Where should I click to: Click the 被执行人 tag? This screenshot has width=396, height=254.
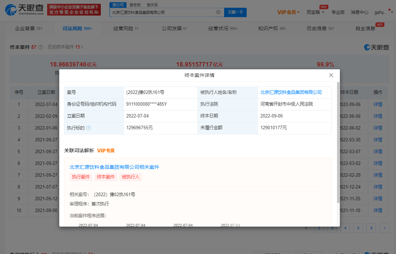click(x=131, y=177)
